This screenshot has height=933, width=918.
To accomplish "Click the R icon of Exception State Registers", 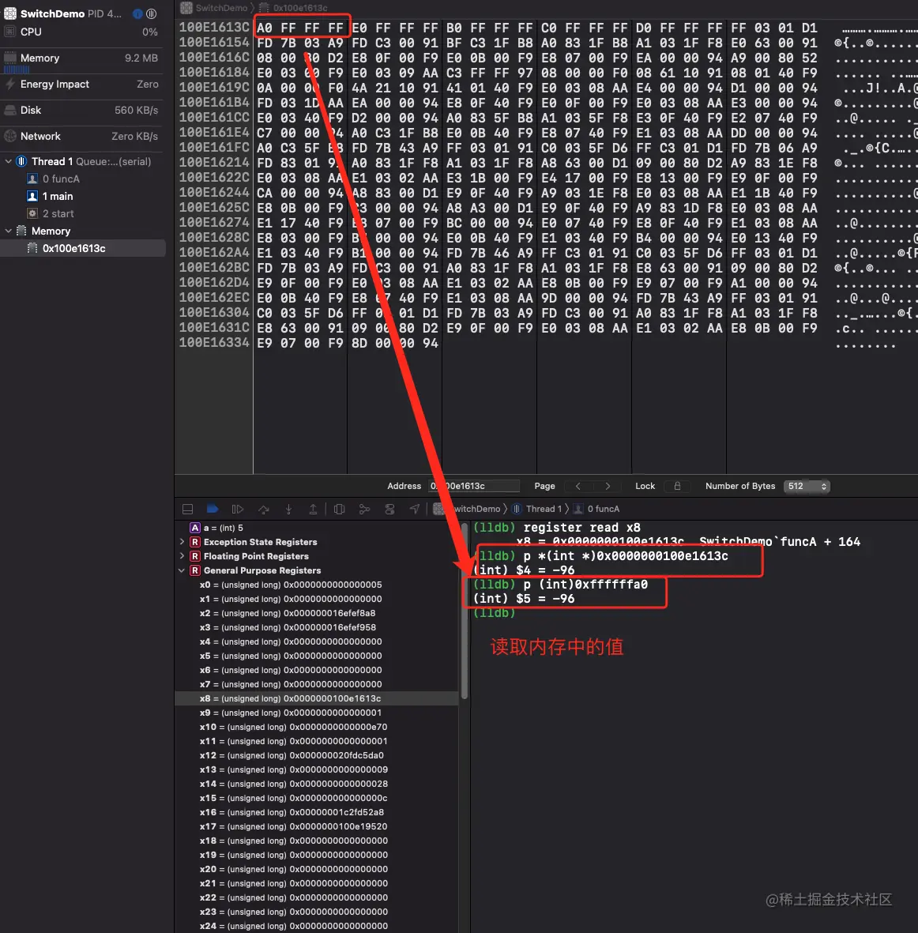I will point(194,542).
